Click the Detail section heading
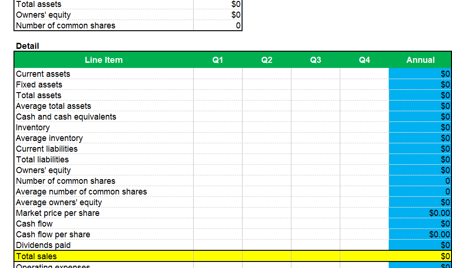 coord(27,46)
